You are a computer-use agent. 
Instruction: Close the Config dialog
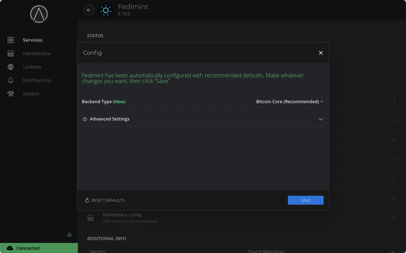click(320, 53)
